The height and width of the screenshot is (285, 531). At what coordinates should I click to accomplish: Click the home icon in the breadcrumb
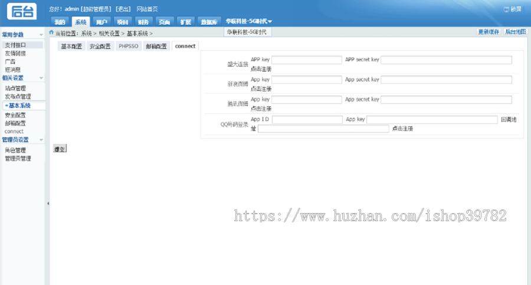[x=51, y=32]
